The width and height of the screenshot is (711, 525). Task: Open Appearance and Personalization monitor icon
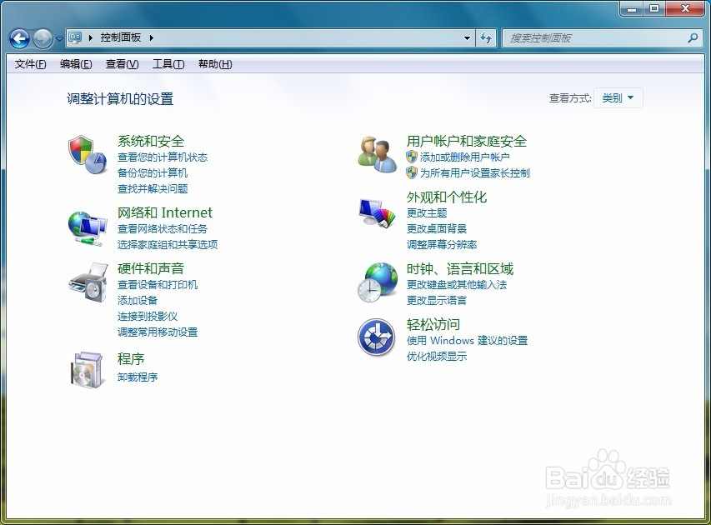[x=377, y=212]
